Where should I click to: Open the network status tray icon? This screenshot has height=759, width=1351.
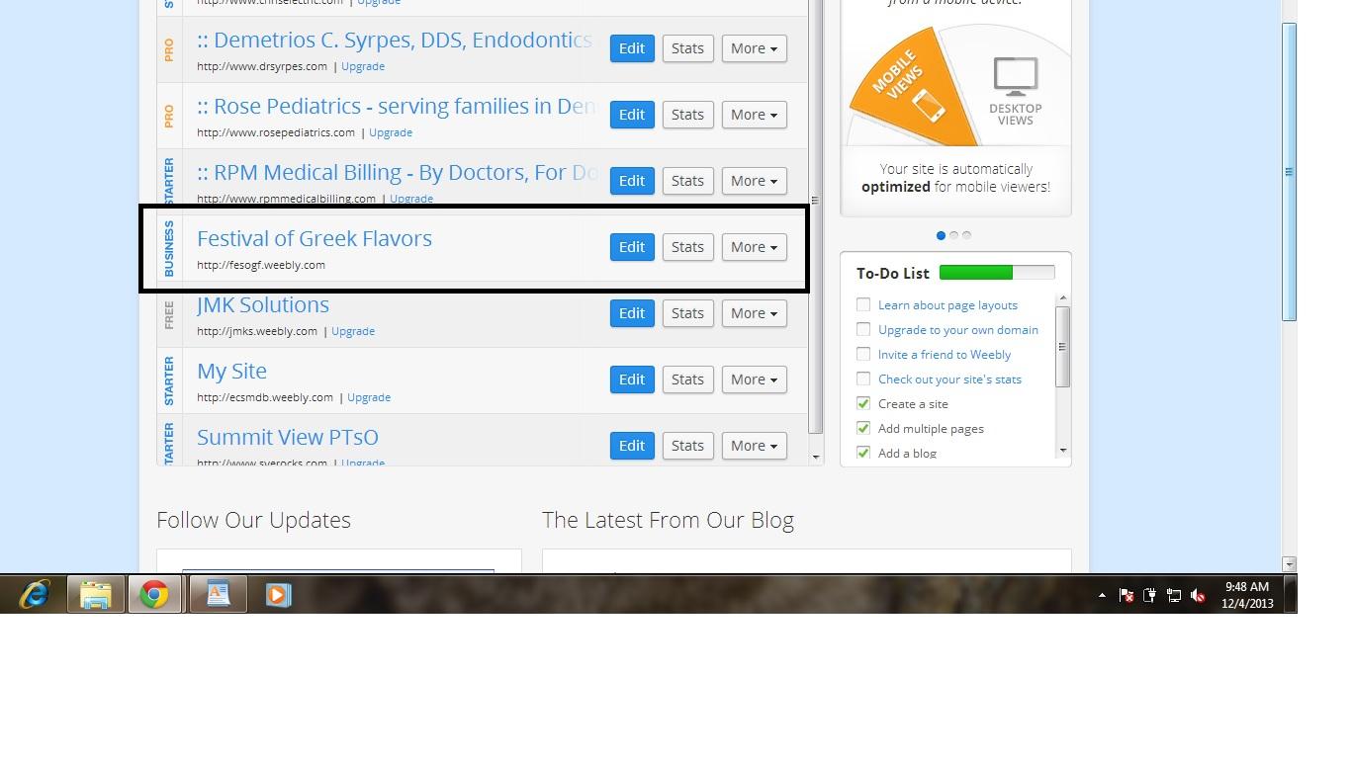1174,595
